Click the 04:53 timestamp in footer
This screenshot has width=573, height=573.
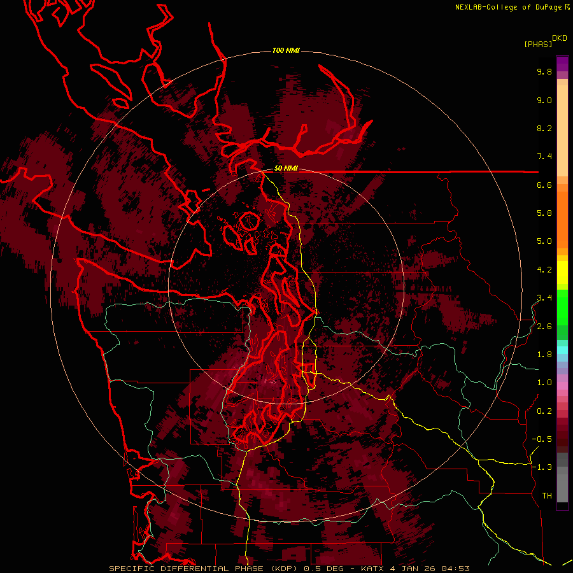point(455,569)
